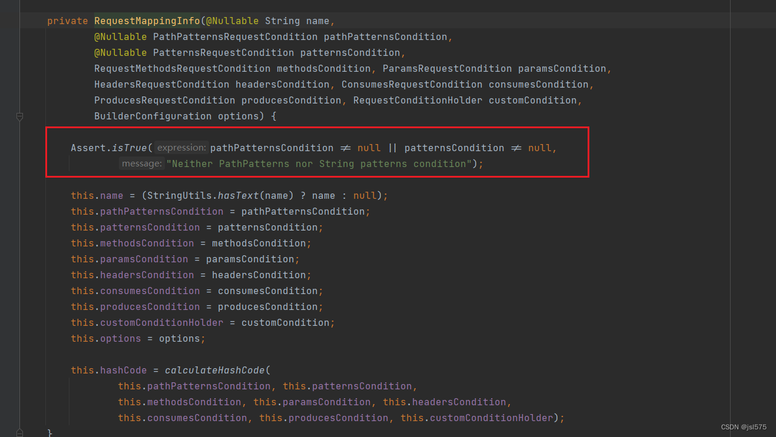Click the customCondition parameter in the signature
This screenshot has height=437, width=776.
point(533,101)
